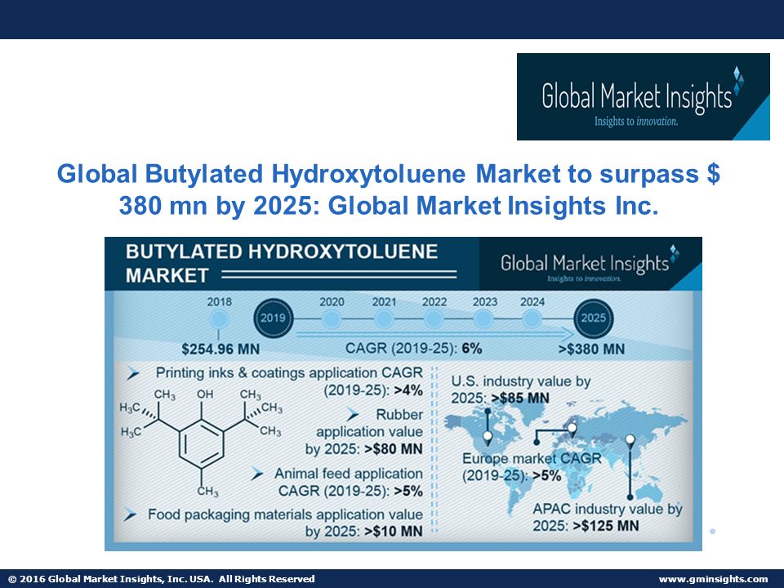Click the "CAGR (2019-25): 6%" text

[x=413, y=349]
